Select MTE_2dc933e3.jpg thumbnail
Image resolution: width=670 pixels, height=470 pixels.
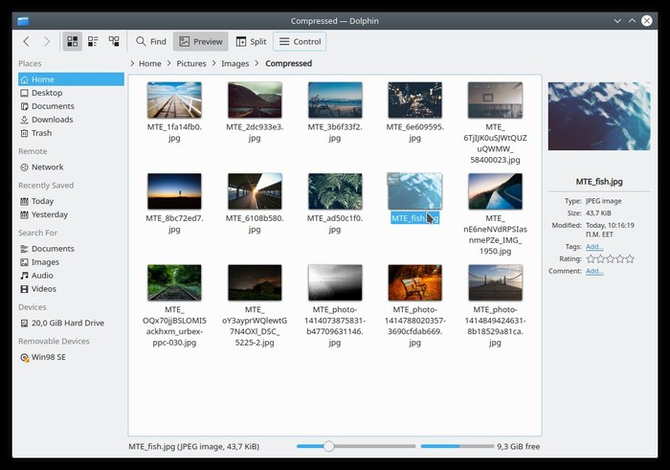[x=255, y=100]
